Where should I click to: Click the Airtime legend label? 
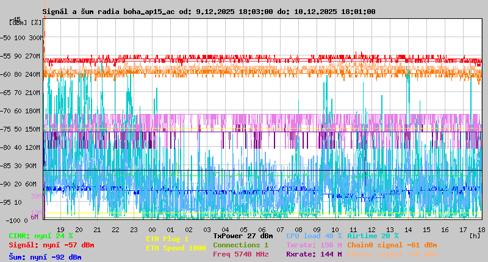pos(373,235)
